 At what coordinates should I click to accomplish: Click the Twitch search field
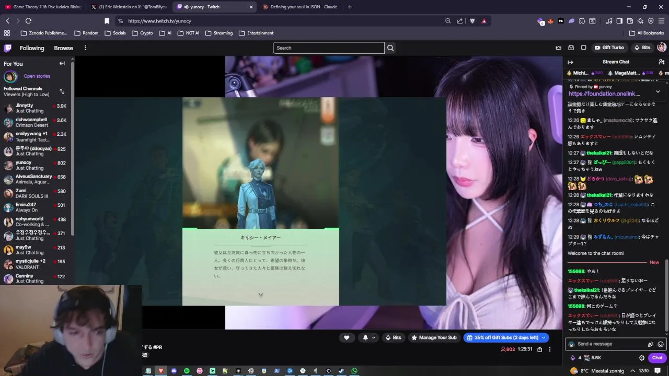[329, 48]
